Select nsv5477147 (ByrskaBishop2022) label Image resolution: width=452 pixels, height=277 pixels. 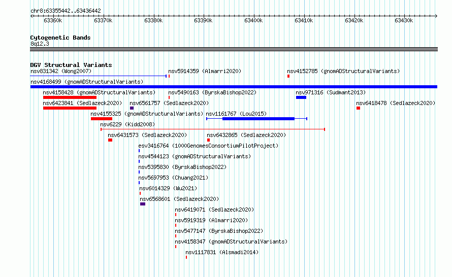click(x=219, y=231)
